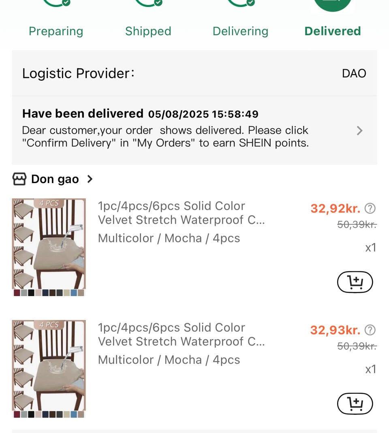Viewport: 389px width, 433px height.
Task: Tap the Don gao store icon
Action: pyautogui.click(x=19, y=179)
